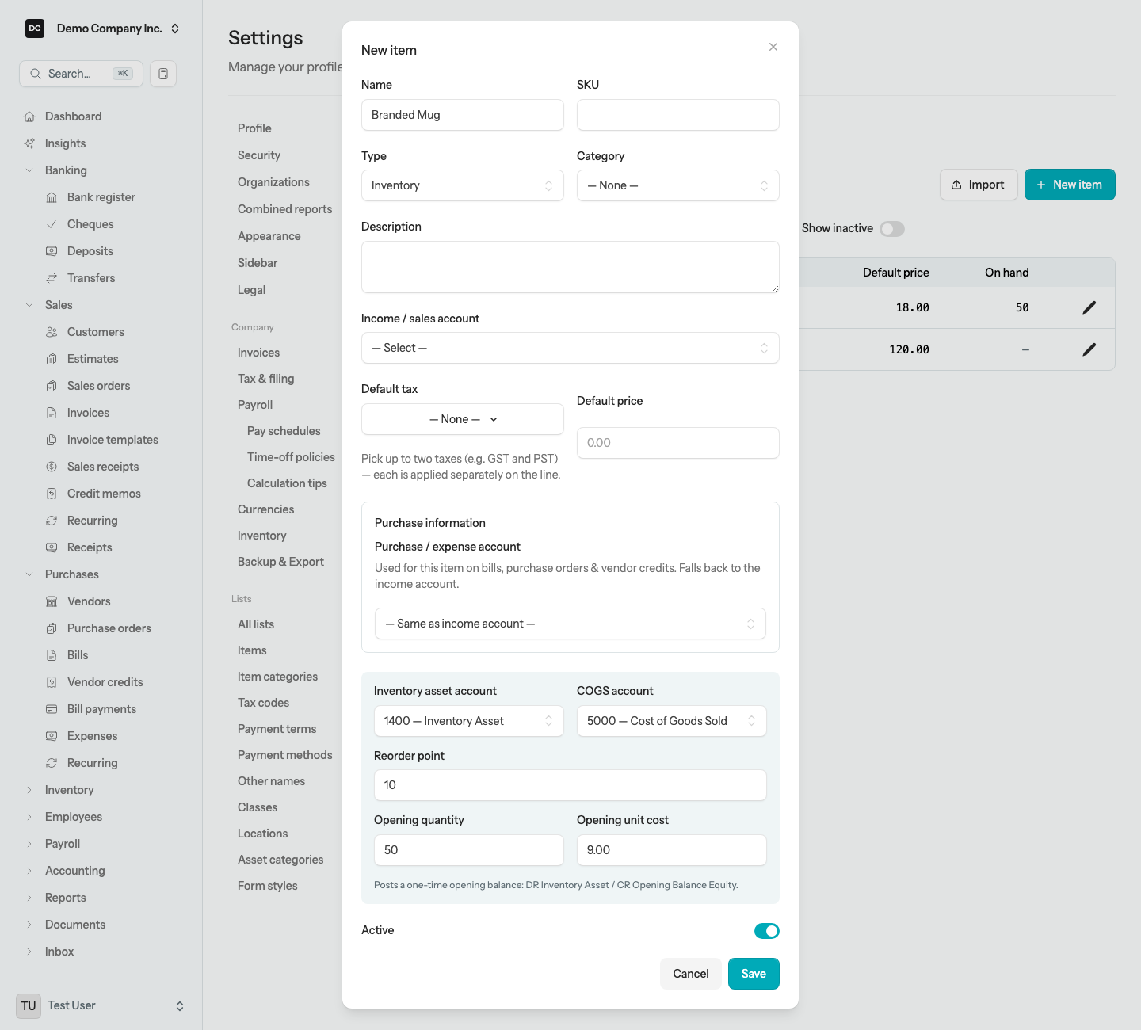Click the New item button

pos(1070,185)
